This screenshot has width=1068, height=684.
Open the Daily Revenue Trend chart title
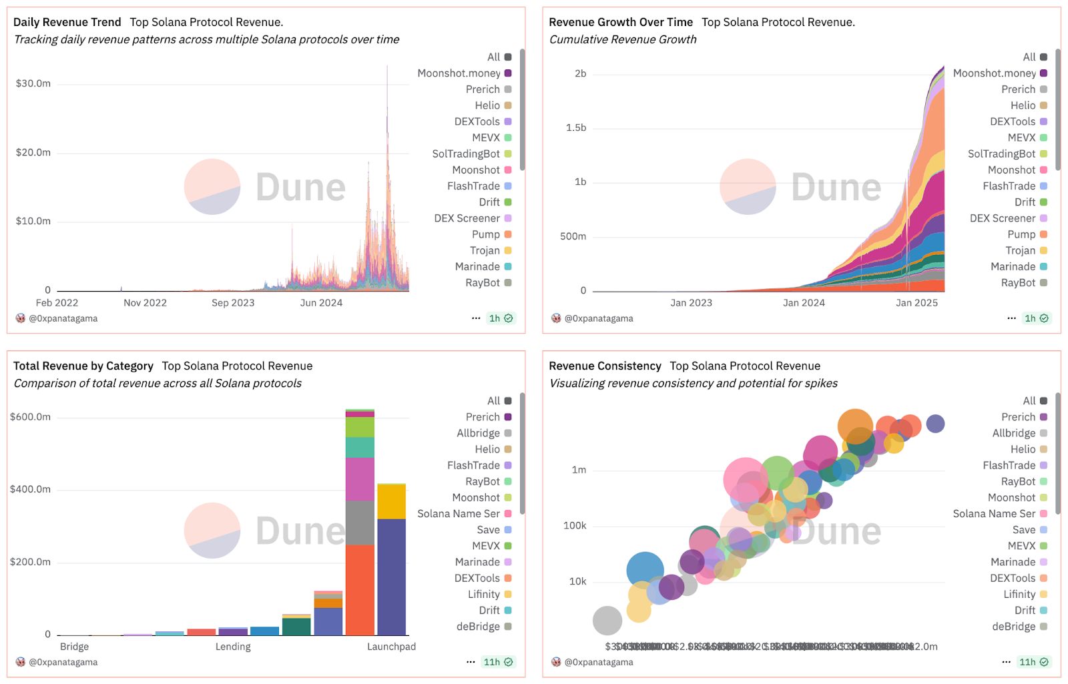67,22
